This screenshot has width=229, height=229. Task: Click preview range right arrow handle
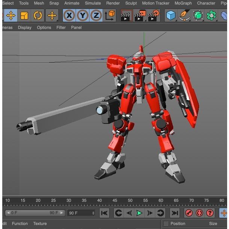click(62, 213)
